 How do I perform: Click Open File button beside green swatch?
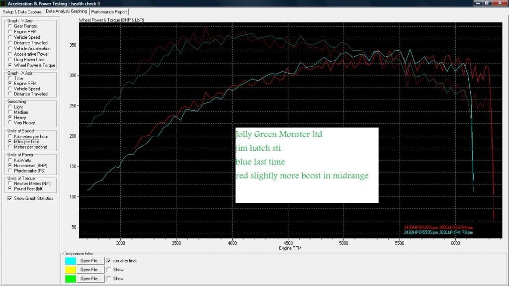point(90,279)
